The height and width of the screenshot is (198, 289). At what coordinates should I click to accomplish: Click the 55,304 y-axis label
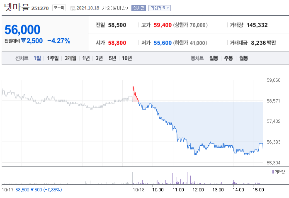click(x=274, y=163)
